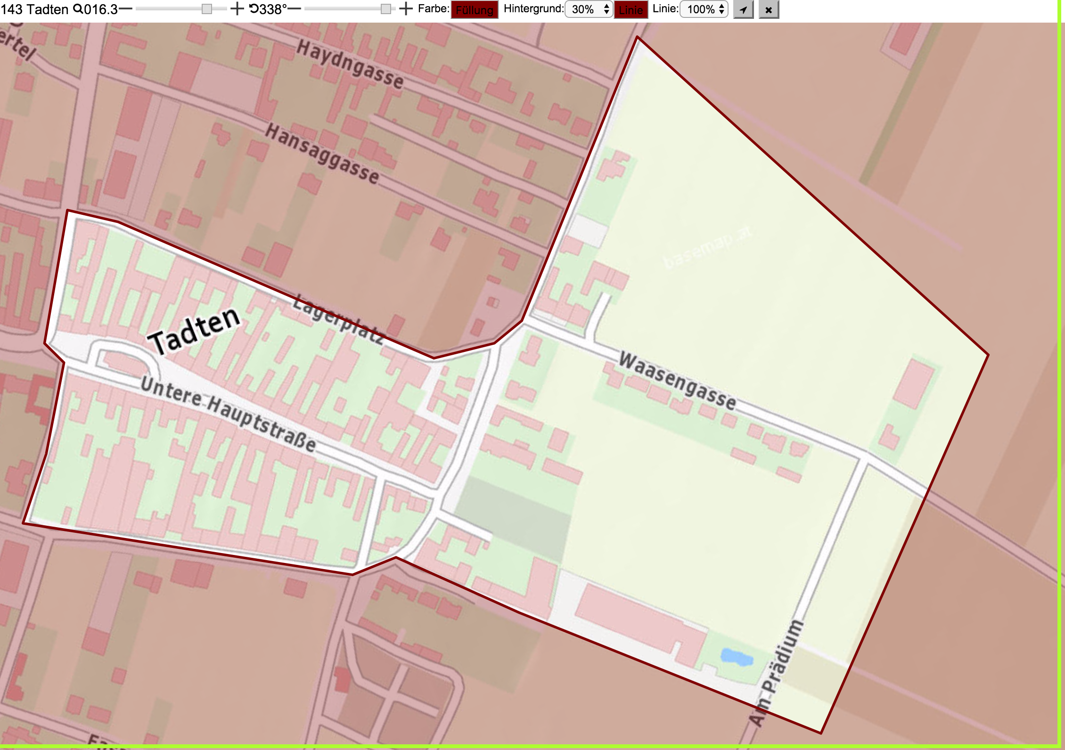Decrease rotation with the minus icon
Screen dimensions: 1065x750
pos(294,9)
